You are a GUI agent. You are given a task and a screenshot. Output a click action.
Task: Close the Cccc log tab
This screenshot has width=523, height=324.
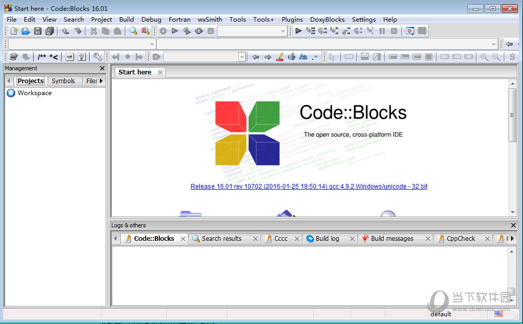[x=297, y=239]
